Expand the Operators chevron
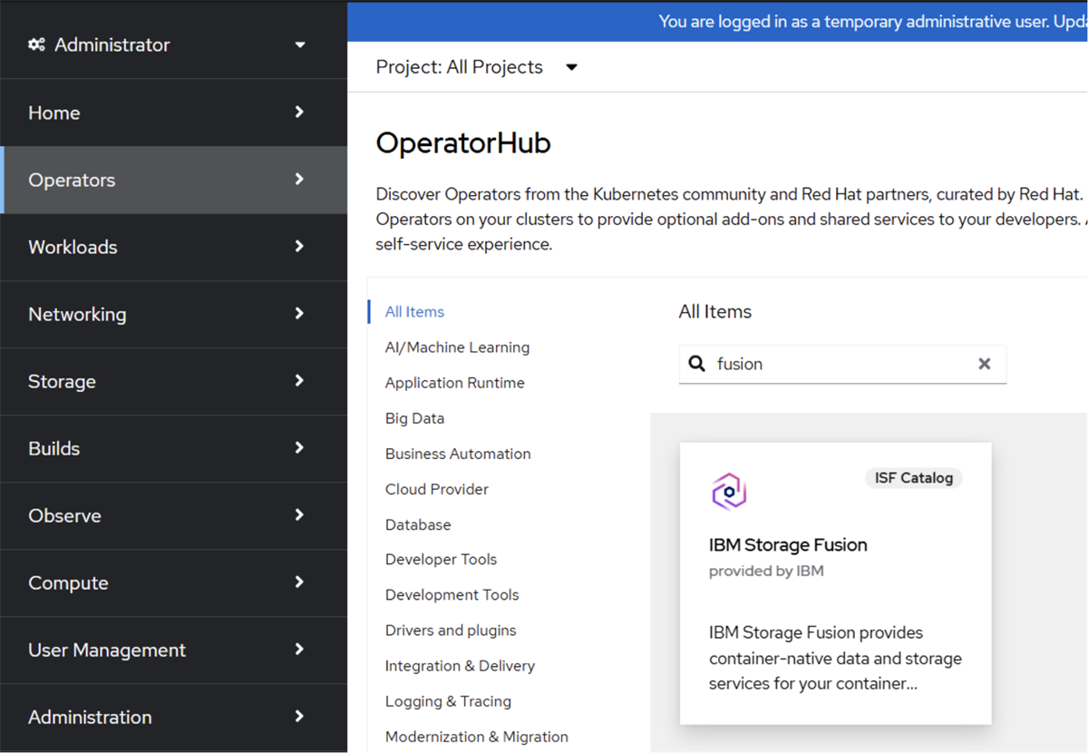Screen dimensions: 1088x753 pos(299,179)
